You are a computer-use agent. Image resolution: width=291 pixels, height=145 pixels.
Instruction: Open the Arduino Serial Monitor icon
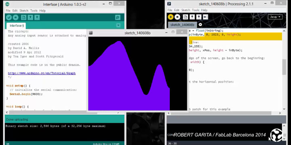[118, 18]
